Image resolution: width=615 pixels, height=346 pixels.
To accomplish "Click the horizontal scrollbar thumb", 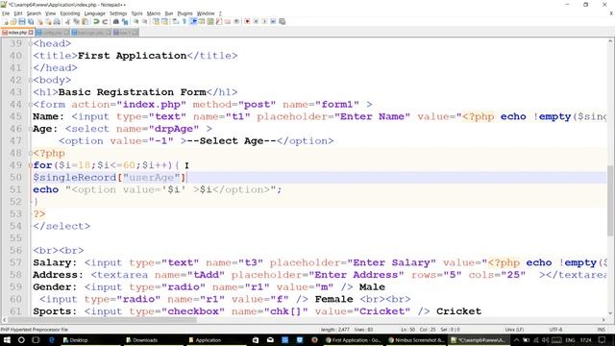I will (x=103, y=320).
